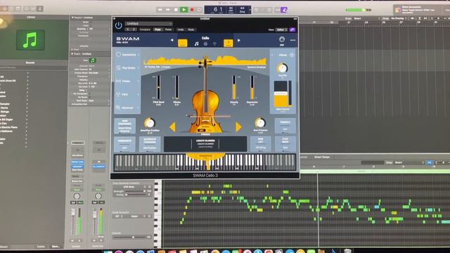Open the tuning fork icon under Cello
Screen dimensions: 450x253
[x=214, y=44]
